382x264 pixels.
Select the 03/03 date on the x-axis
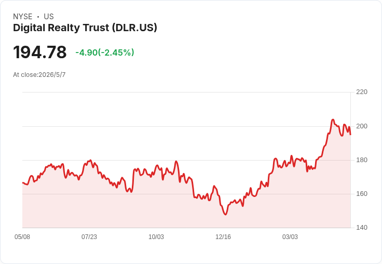pyautogui.click(x=290, y=237)
